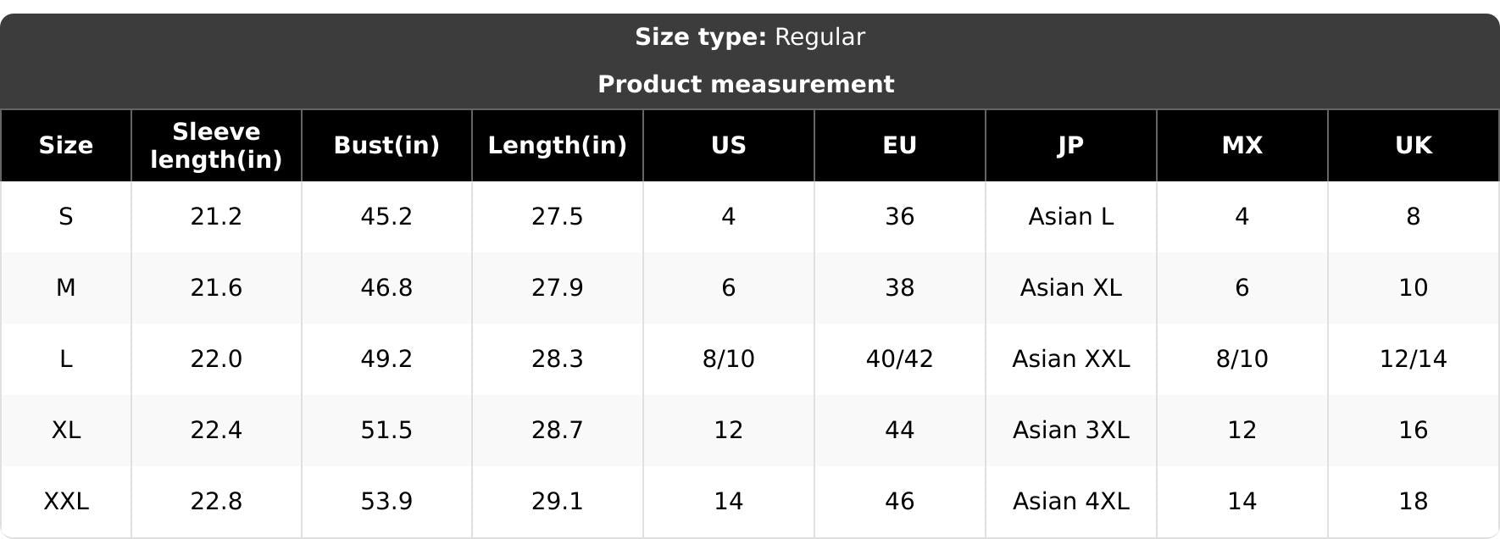Click the MX column header
The height and width of the screenshot is (539, 1500).
tap(1242, 146)
